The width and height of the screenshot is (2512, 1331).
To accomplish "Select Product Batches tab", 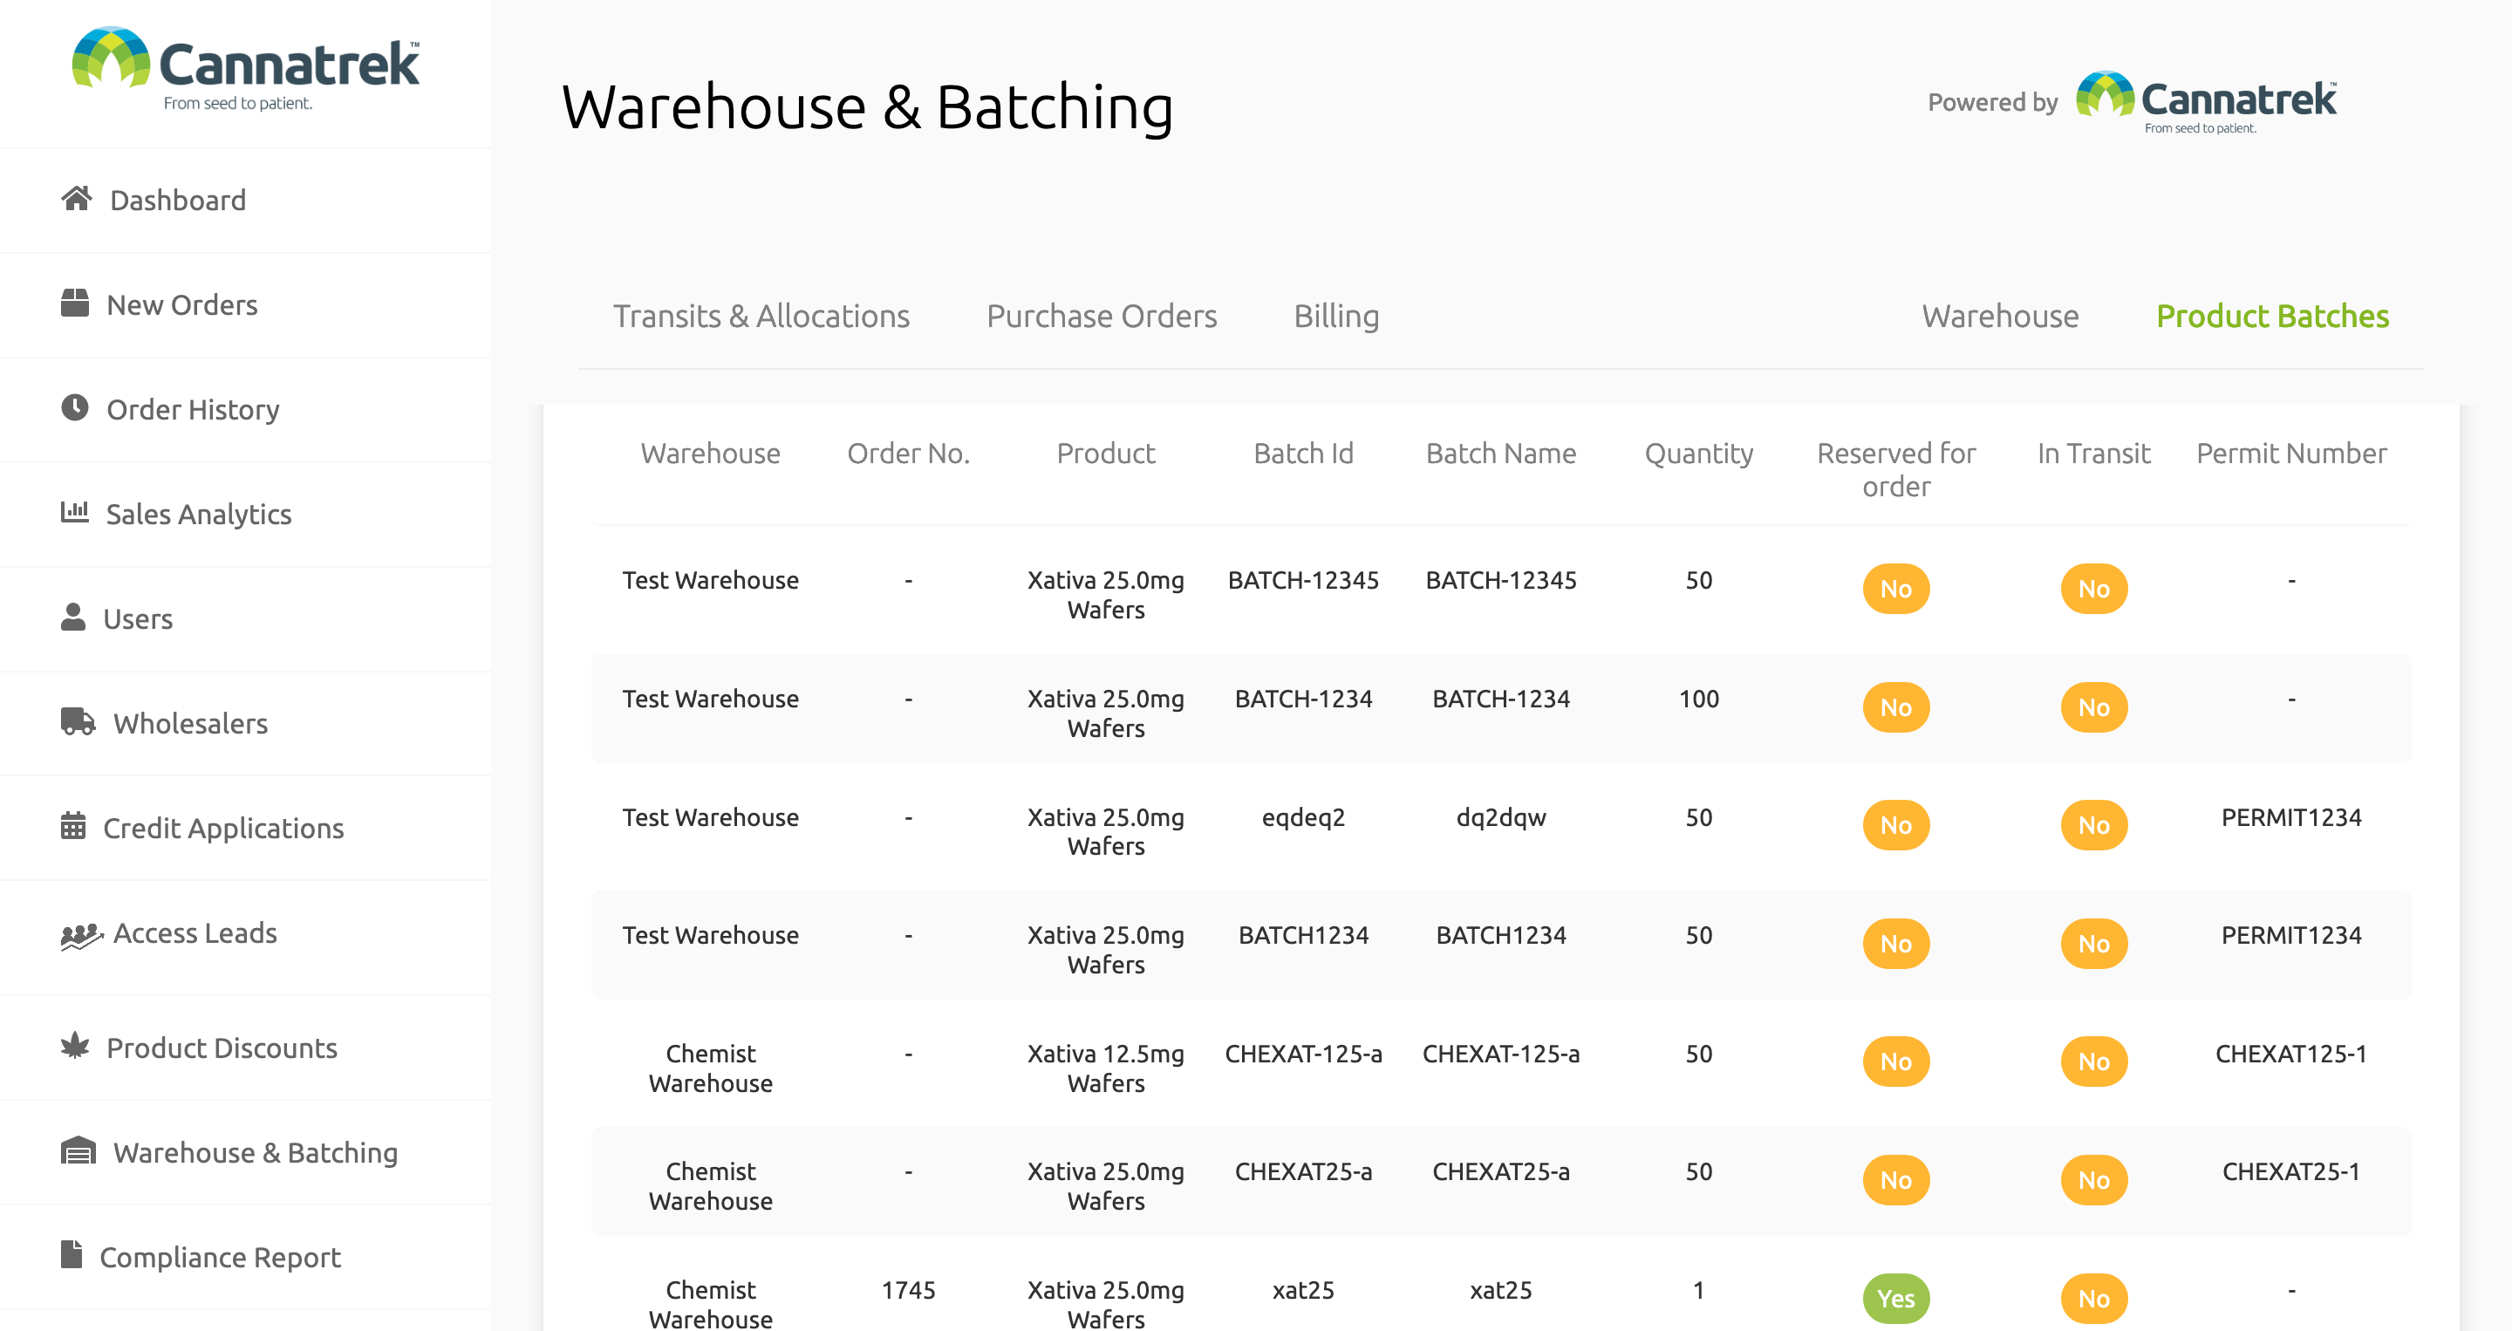I will click(x=2272, y=316).
